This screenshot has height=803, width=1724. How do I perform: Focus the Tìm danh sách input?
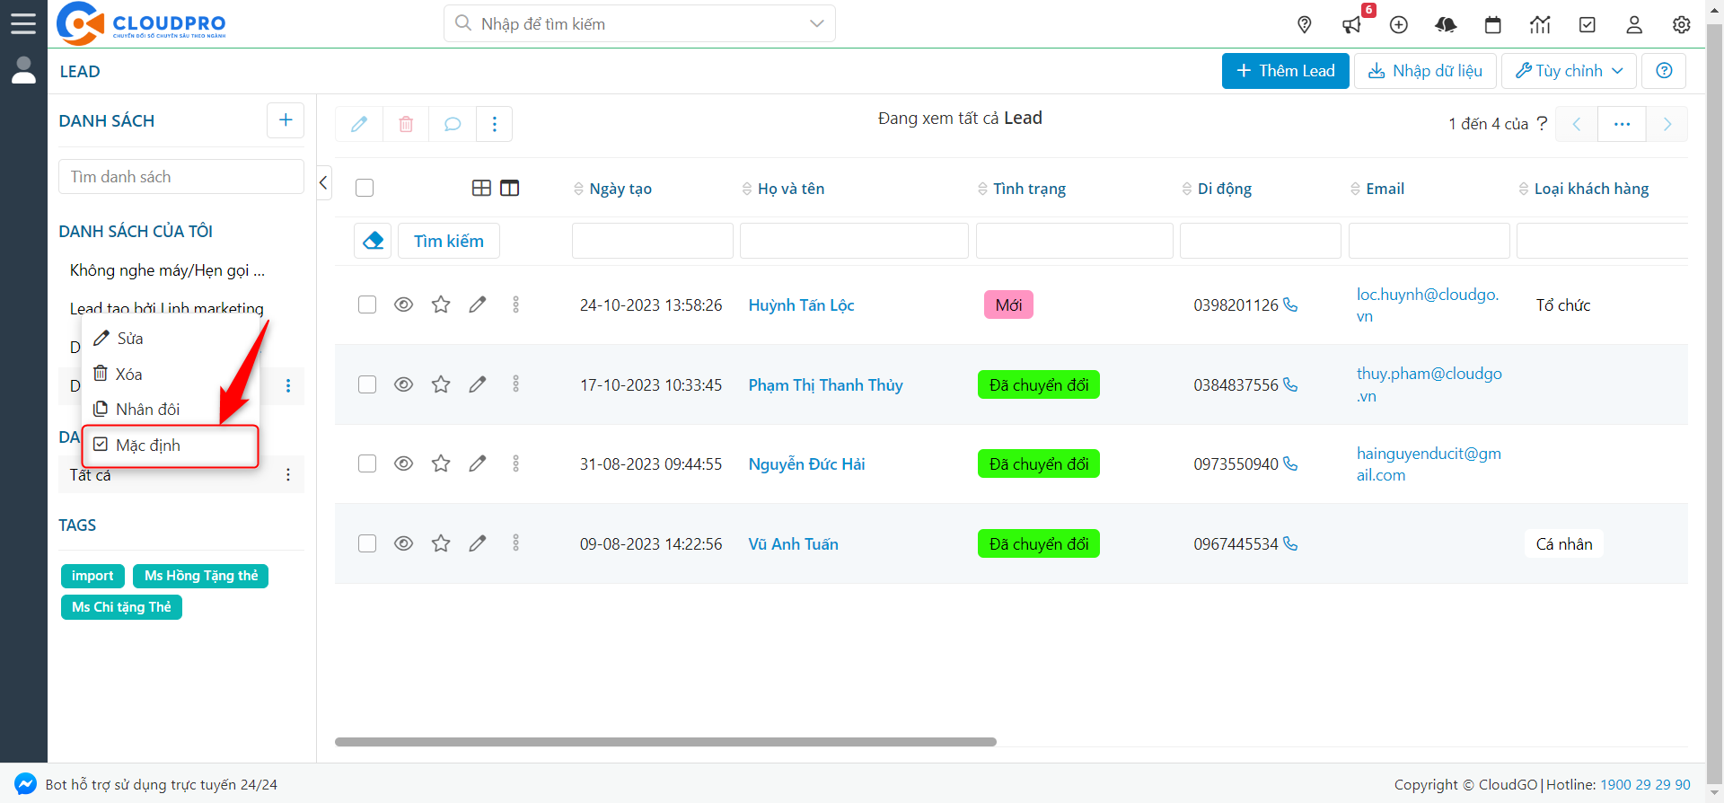pos(181,177)
